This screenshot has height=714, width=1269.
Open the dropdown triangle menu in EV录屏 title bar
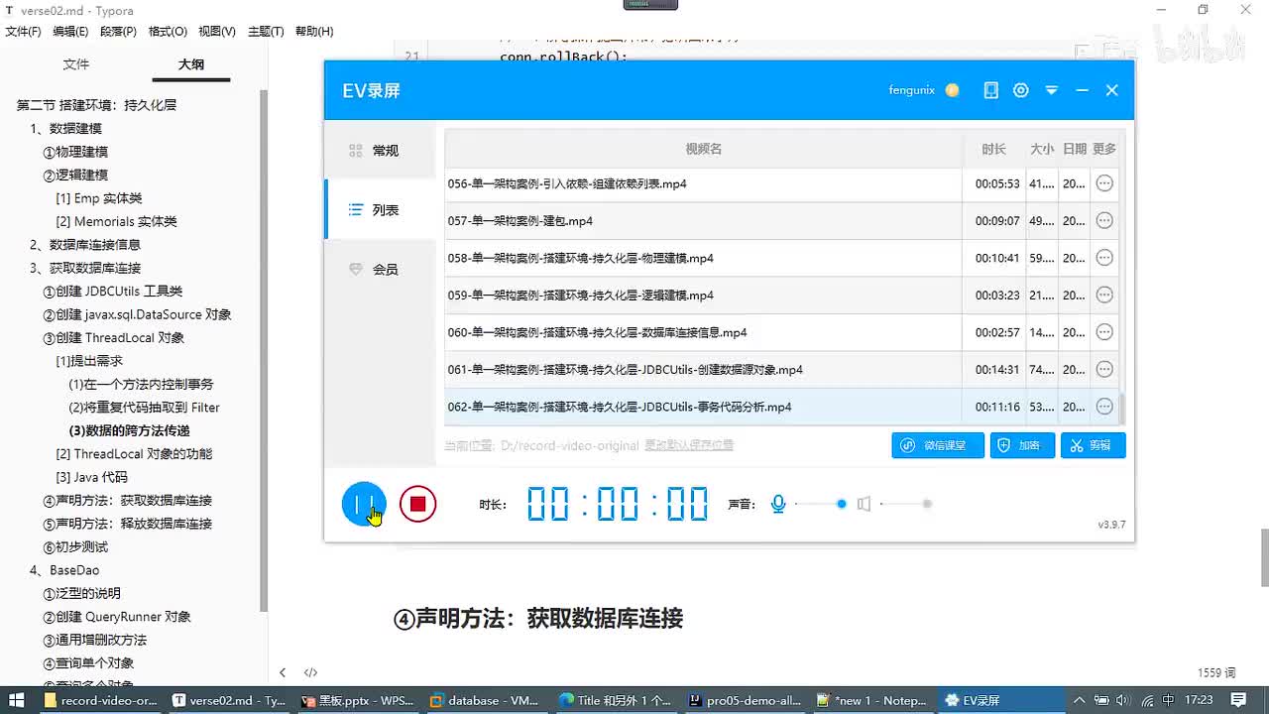click(x=1052, y=90)
